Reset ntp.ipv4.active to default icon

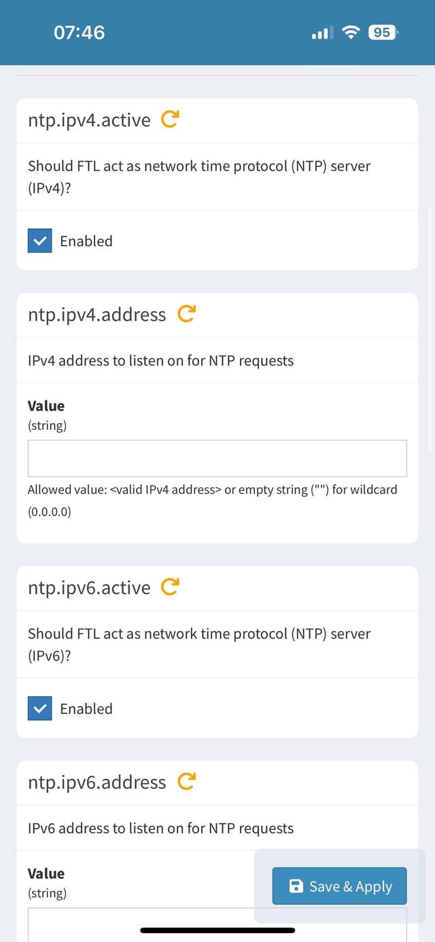(170, 120)
